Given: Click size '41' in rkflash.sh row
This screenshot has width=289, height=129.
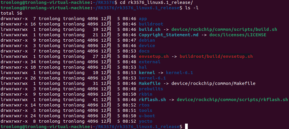Looking at the screenshot, I should pyautogui.click(x=95, y=100).
